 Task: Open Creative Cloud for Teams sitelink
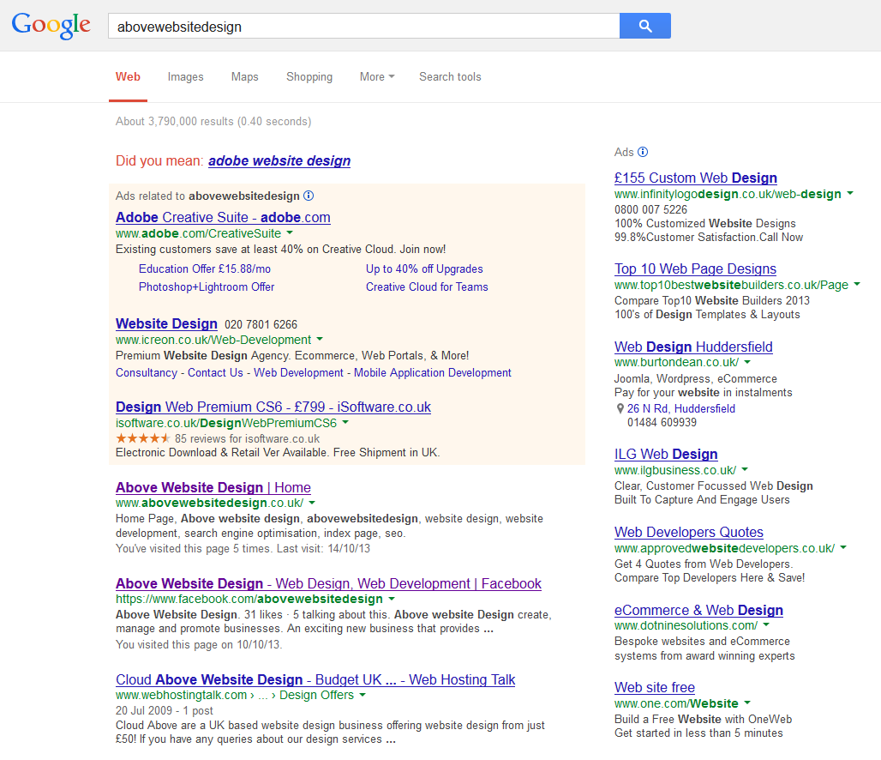(x=427, y=287)
